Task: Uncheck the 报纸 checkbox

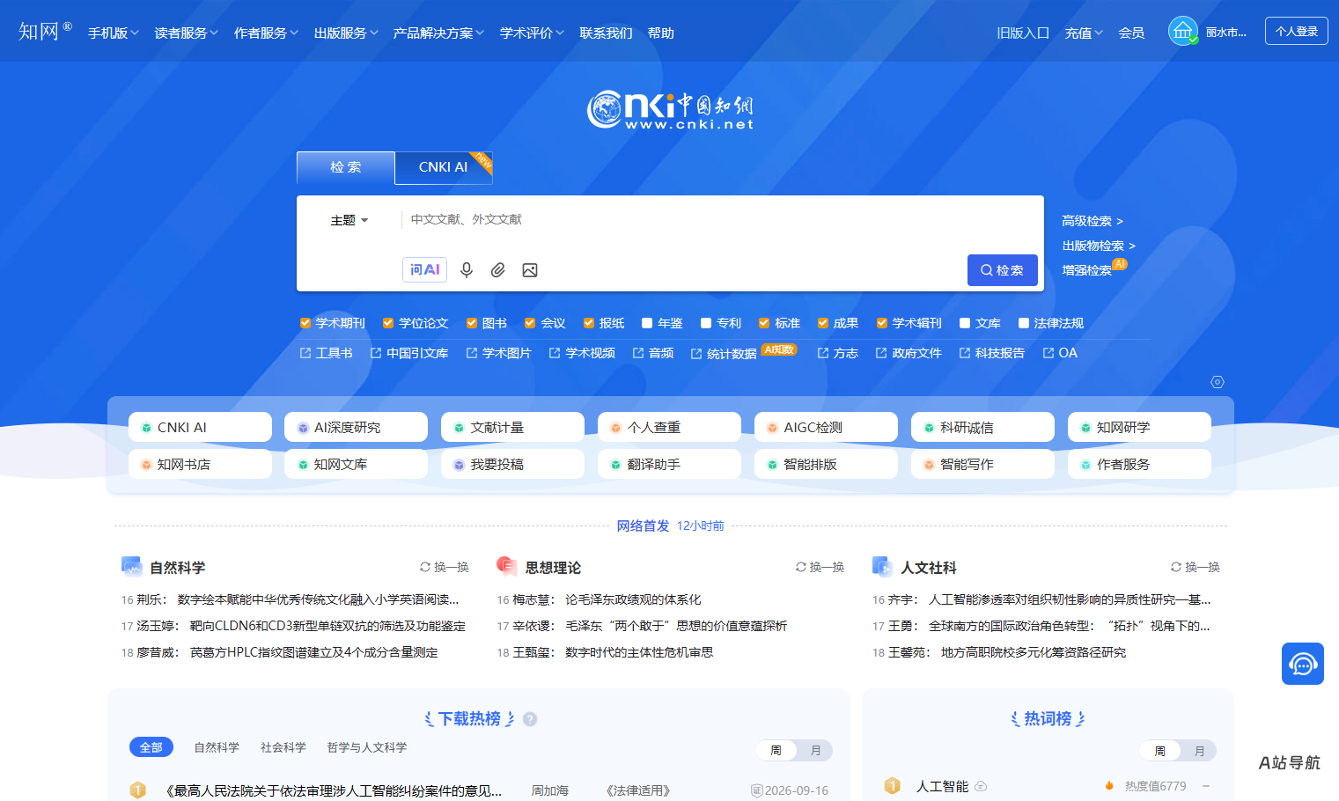Action: click(589, 323)
